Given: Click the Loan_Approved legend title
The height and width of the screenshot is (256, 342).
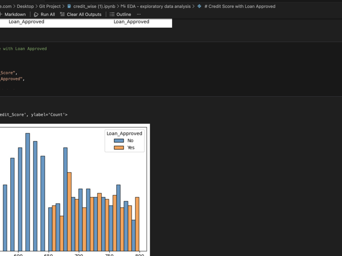Looking at the screenshot, I should [x=124, y=133].
